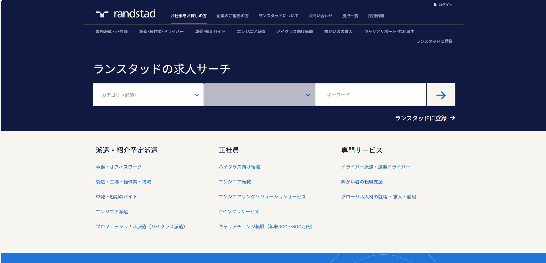Click into the キーワード input field

pyautogui.click(x=371, y=95)
